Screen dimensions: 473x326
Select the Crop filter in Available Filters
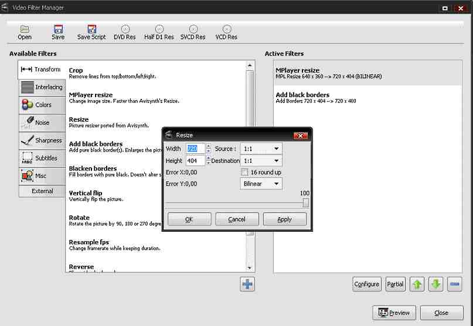coord(156,73)
